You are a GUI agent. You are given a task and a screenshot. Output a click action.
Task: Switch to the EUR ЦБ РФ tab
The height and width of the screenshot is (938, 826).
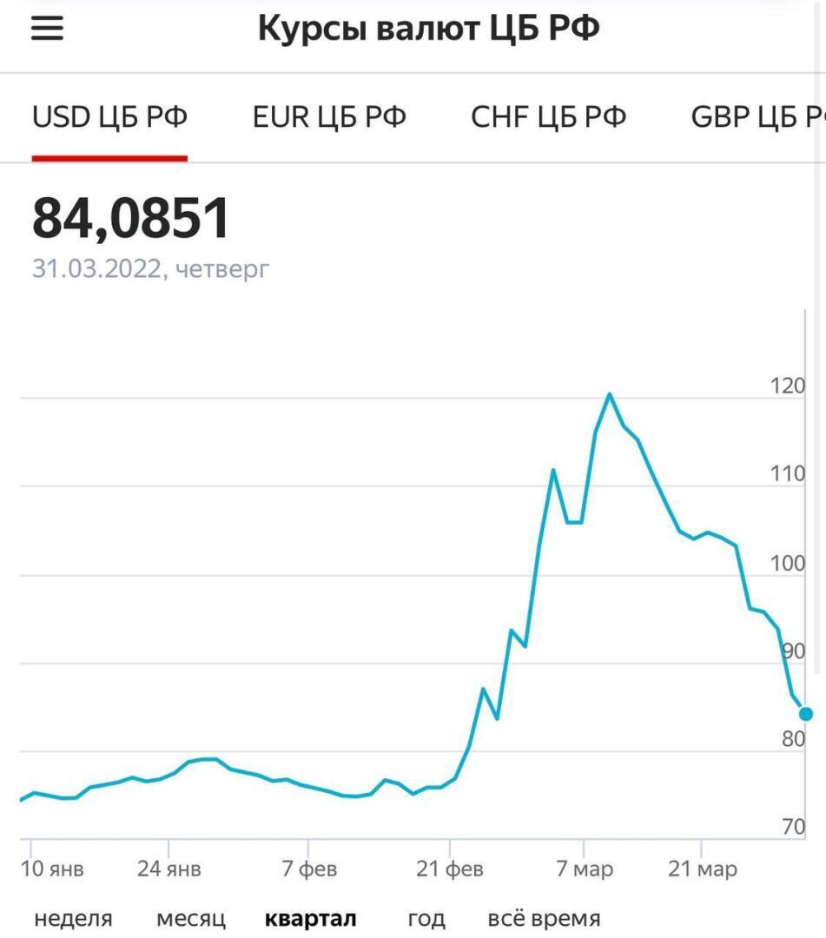329,116
